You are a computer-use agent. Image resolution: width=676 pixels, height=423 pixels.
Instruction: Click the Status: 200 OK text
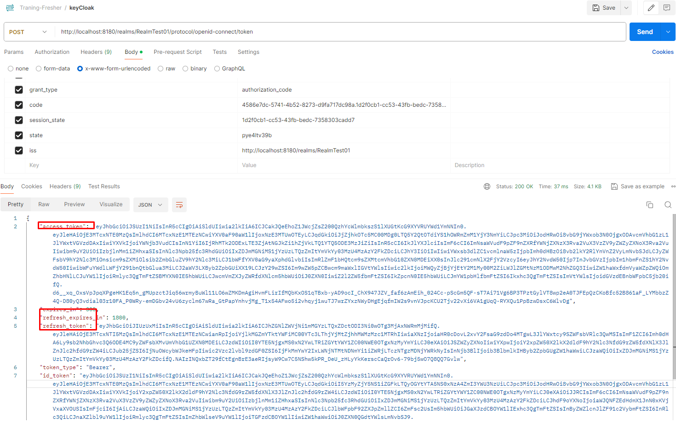tap(515, 186)
